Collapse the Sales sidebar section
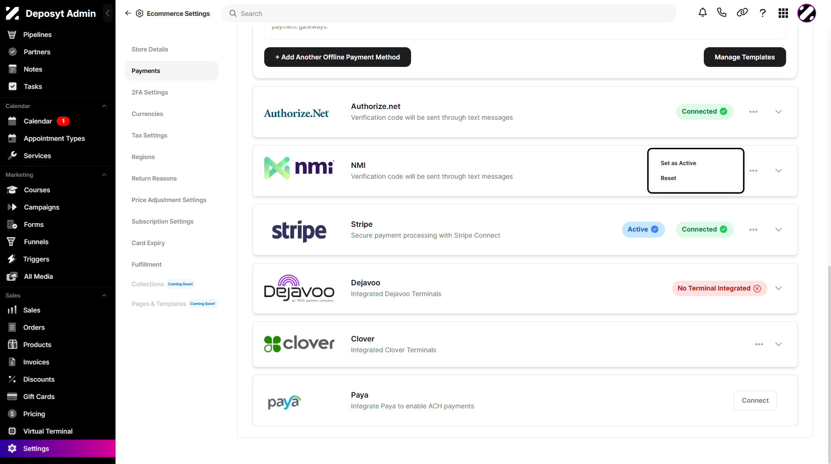Image resolution: width=831 pixels, height=464 pixels. [104, 296]
